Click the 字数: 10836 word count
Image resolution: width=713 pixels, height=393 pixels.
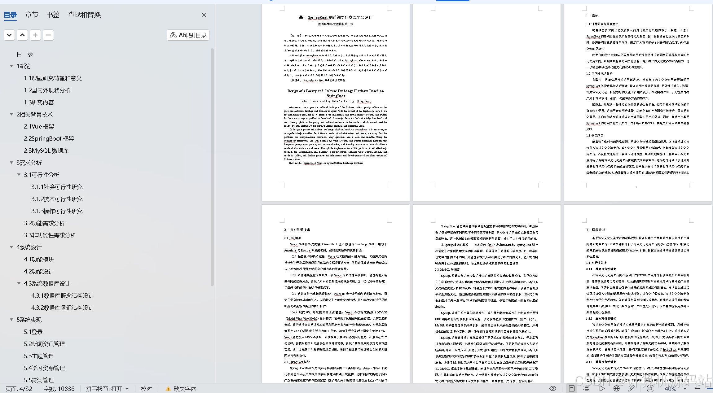coord(59,389)
